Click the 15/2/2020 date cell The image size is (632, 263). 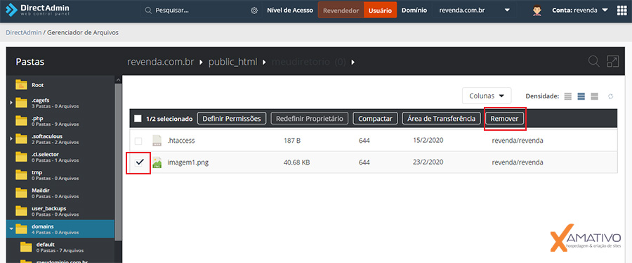(428, 141)
